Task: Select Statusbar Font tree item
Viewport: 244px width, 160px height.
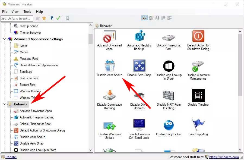Action: tap(29, 78)
